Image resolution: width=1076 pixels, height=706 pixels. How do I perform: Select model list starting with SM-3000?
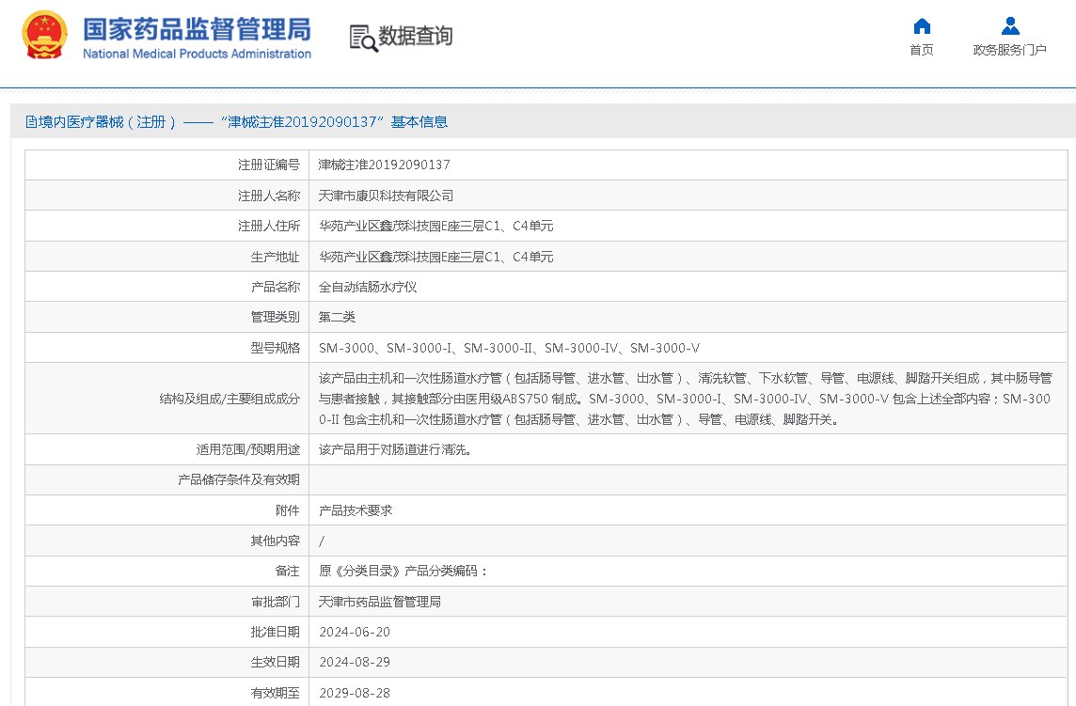point(509,348)
